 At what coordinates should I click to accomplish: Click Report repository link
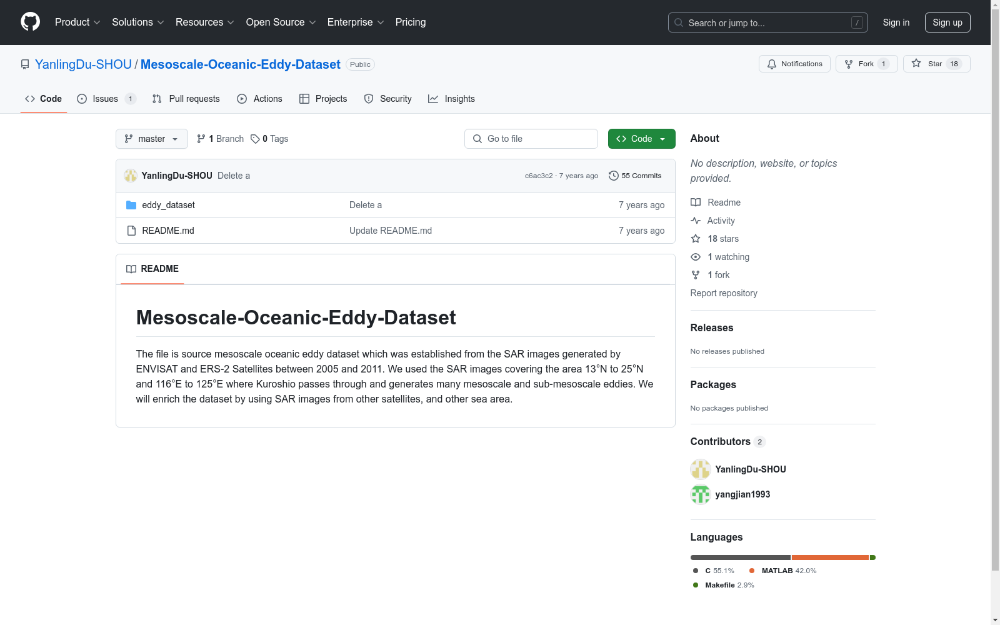coord(724,293)
